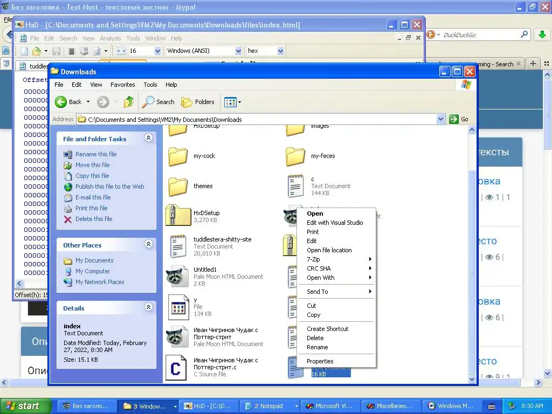Click the green Go arrow button
This screenshot has height=414, width=552.
coord(454,119)
